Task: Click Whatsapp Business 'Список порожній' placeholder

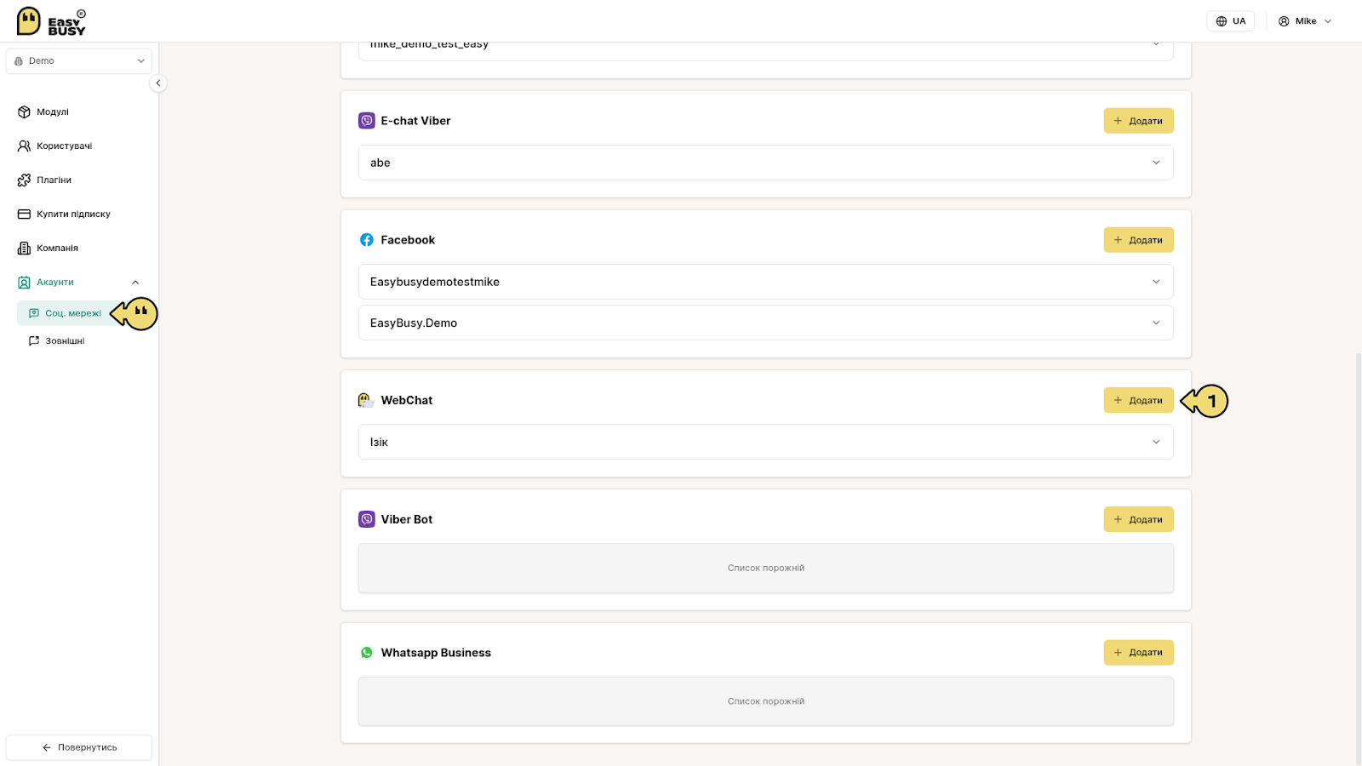Action: click(766, 701)
